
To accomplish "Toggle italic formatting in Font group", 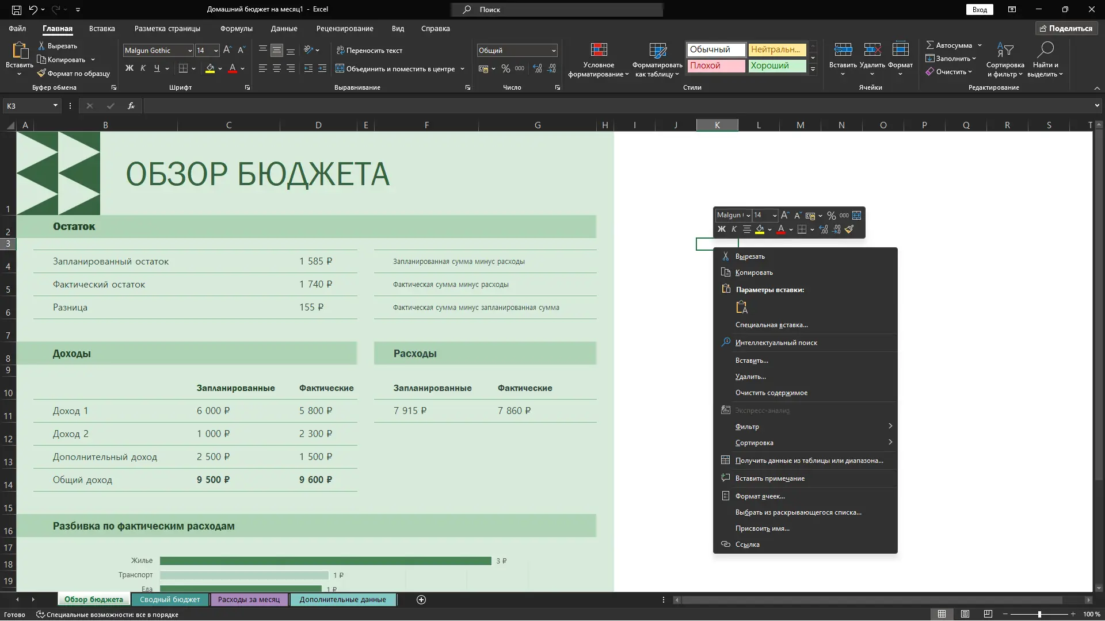I will coord(143,68).
